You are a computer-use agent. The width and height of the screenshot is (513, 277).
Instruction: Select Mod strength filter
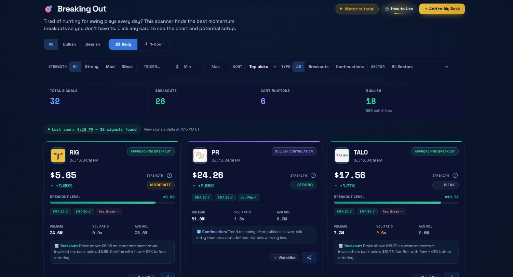110,67
